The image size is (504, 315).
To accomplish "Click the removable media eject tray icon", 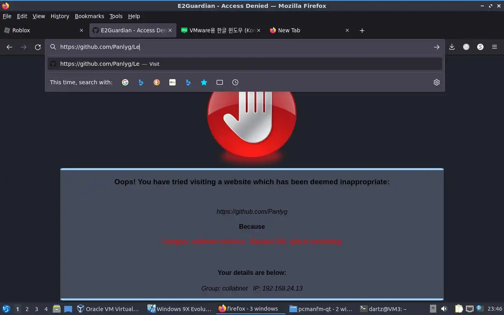I will (433, 309).
